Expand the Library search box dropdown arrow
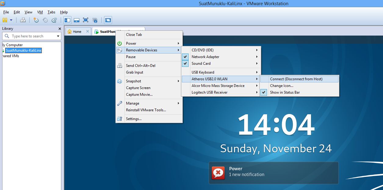This screenshot has width=383, height=190. pos(58,36)
